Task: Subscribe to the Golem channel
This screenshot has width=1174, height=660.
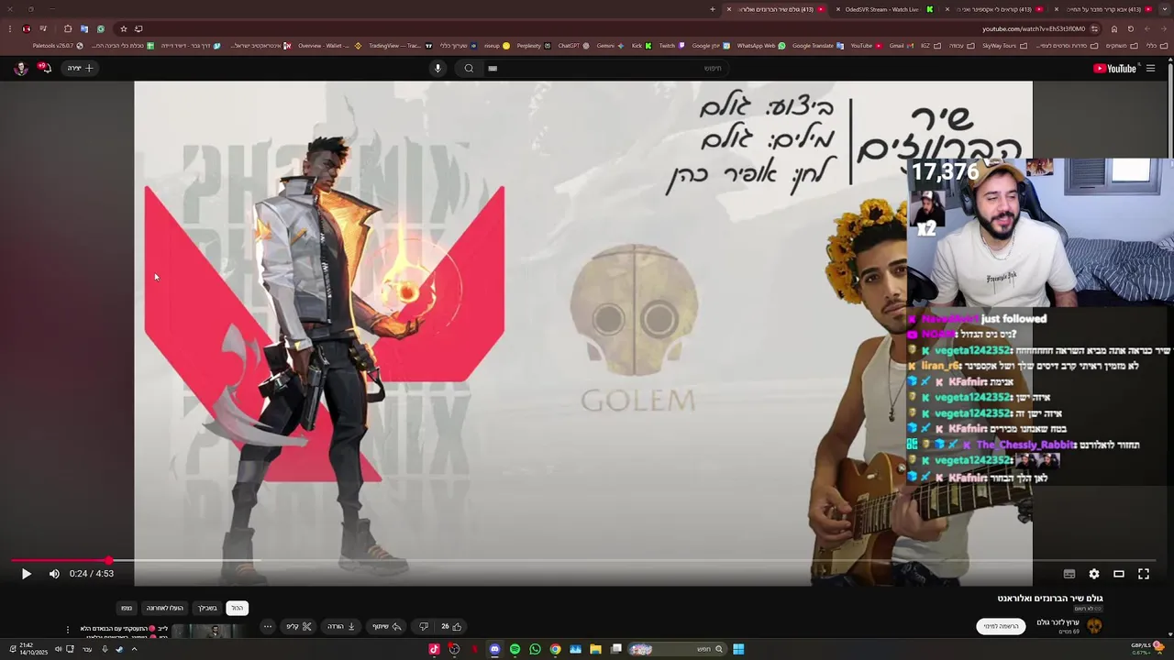Action: coord(1001,626)
